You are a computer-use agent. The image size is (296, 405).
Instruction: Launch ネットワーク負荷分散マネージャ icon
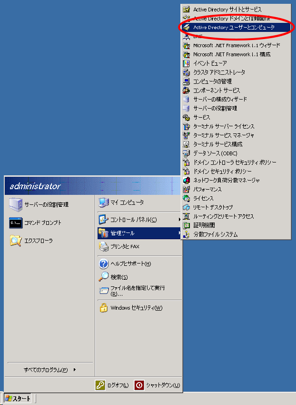point(187,180)
